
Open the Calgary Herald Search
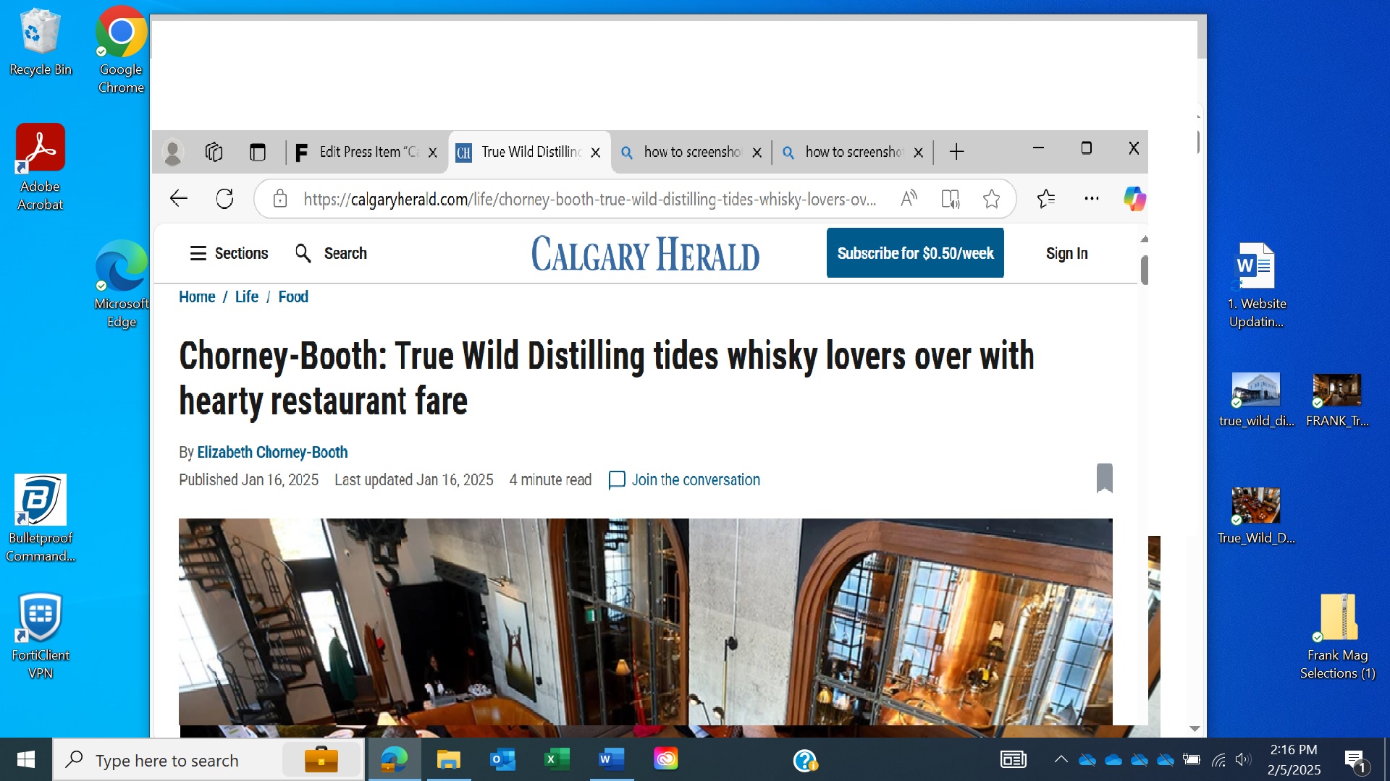click(331, 253)
